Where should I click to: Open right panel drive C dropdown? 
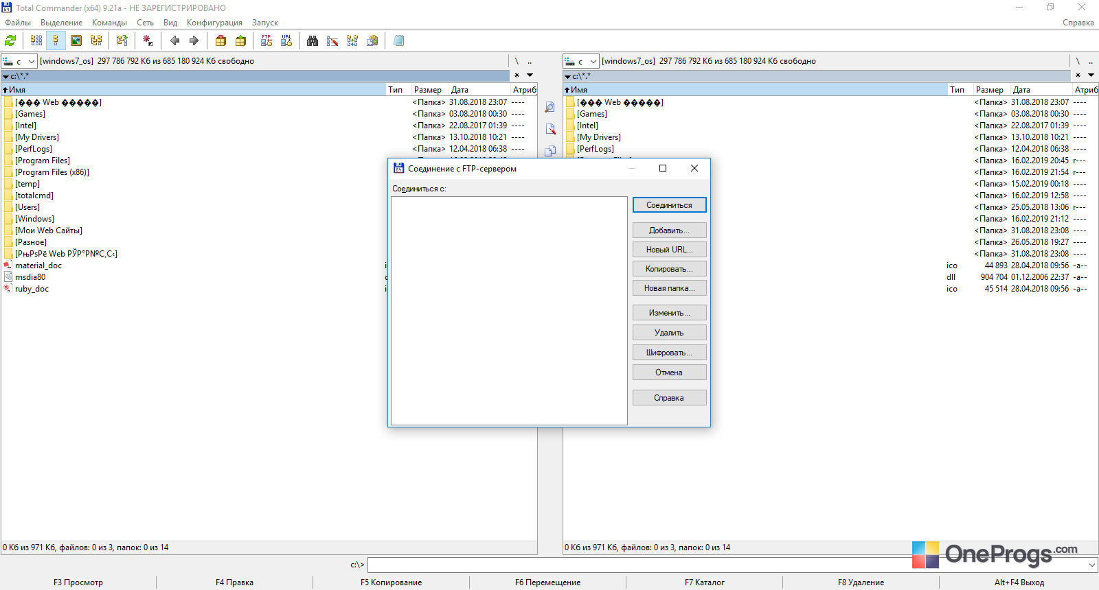[x=581, y=61]
